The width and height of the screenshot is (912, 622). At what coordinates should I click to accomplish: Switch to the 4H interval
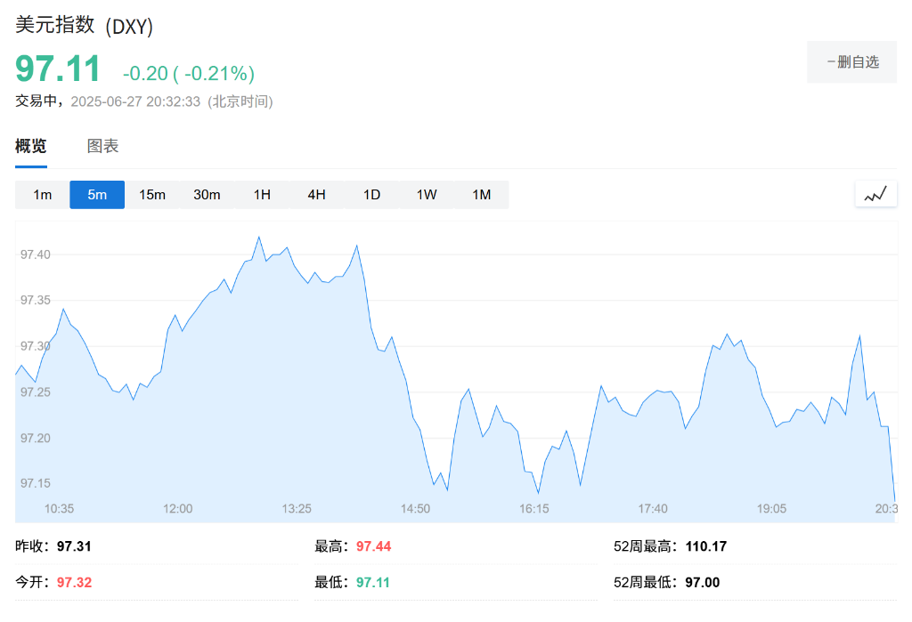pyautogui.click(x=316, y=194)
